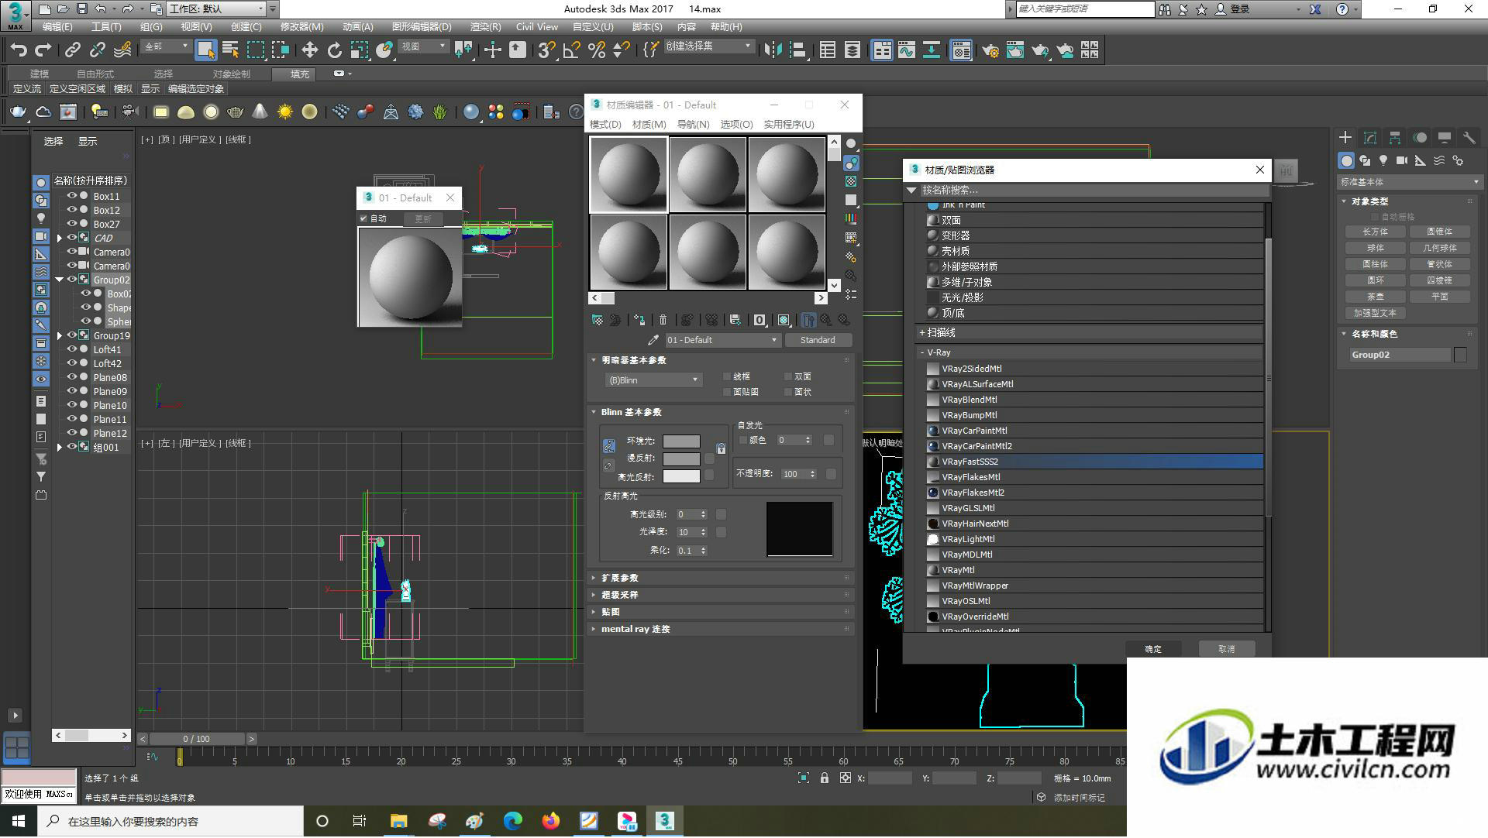Open the (B)Blinn shader dropdown

[653, 380]
